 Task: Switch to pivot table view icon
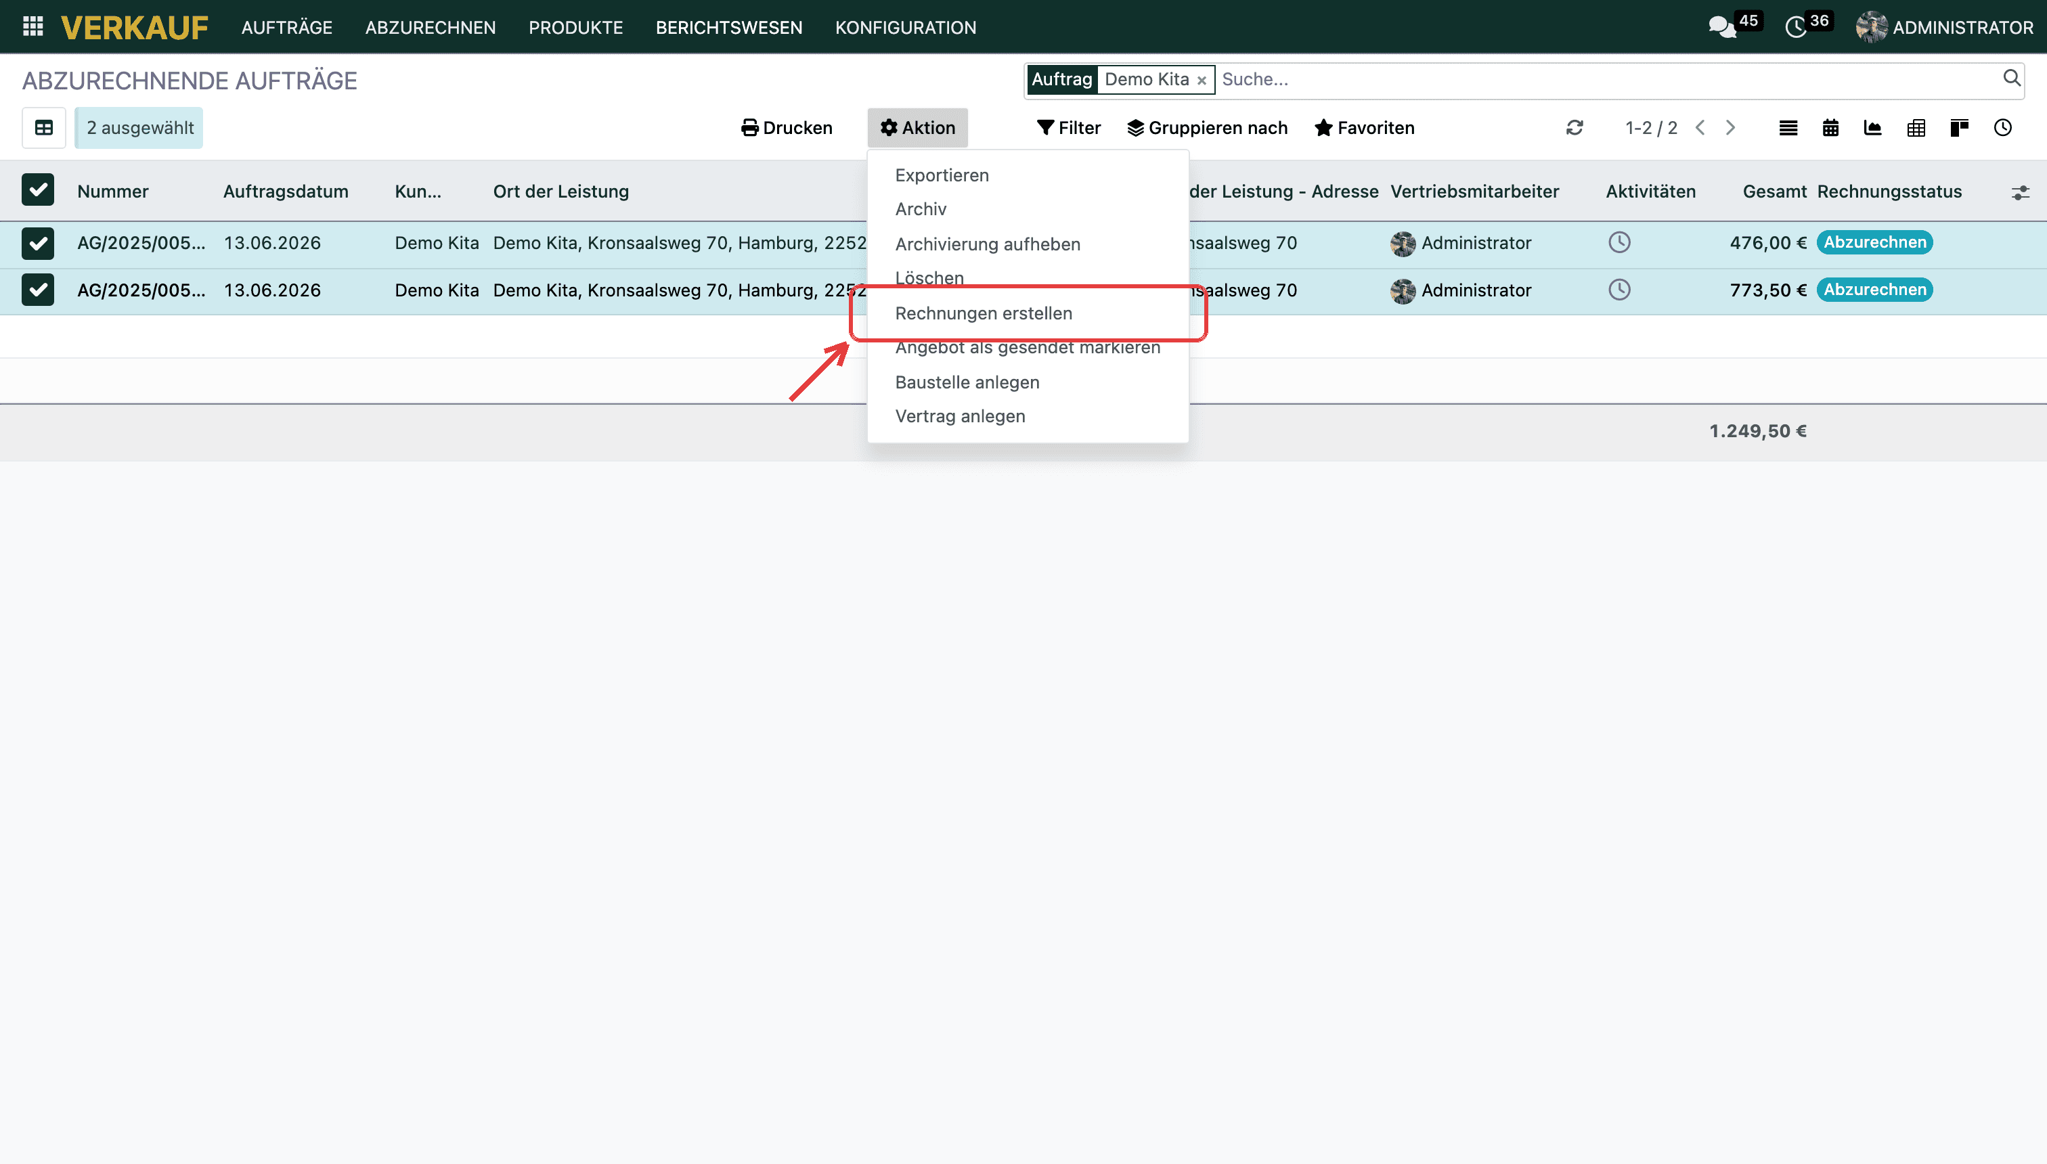click(x=1916, y=128)
